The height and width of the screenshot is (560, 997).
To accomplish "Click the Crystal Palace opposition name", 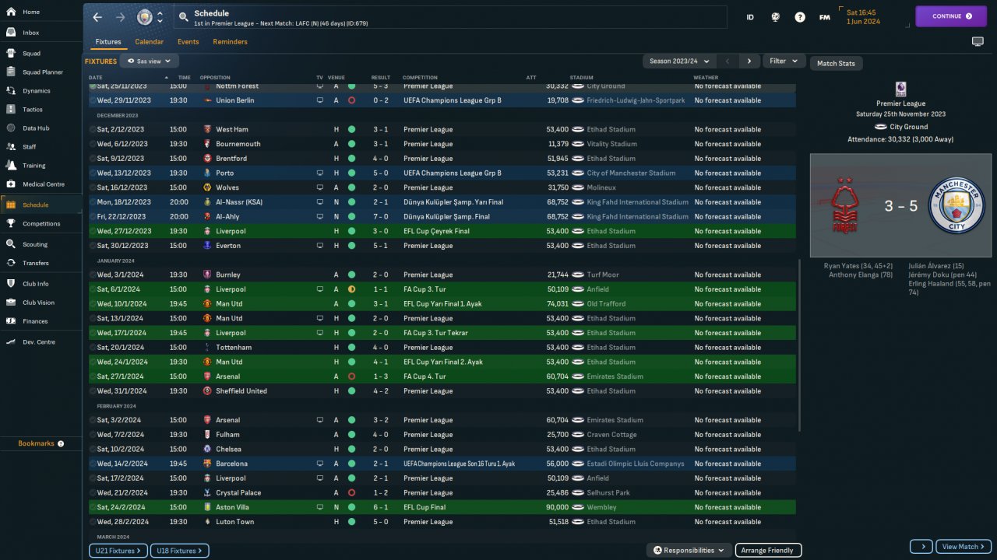I will 238,492.
